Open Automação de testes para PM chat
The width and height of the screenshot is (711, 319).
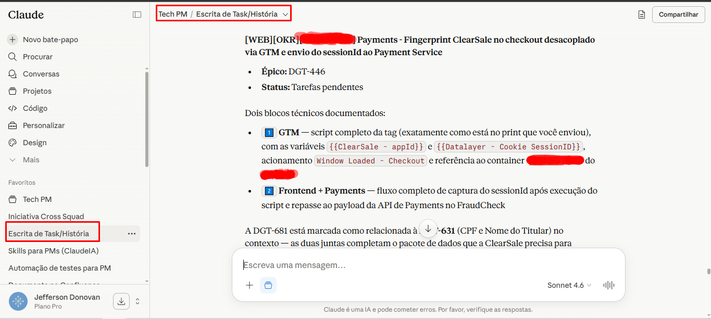coord(59,268)
